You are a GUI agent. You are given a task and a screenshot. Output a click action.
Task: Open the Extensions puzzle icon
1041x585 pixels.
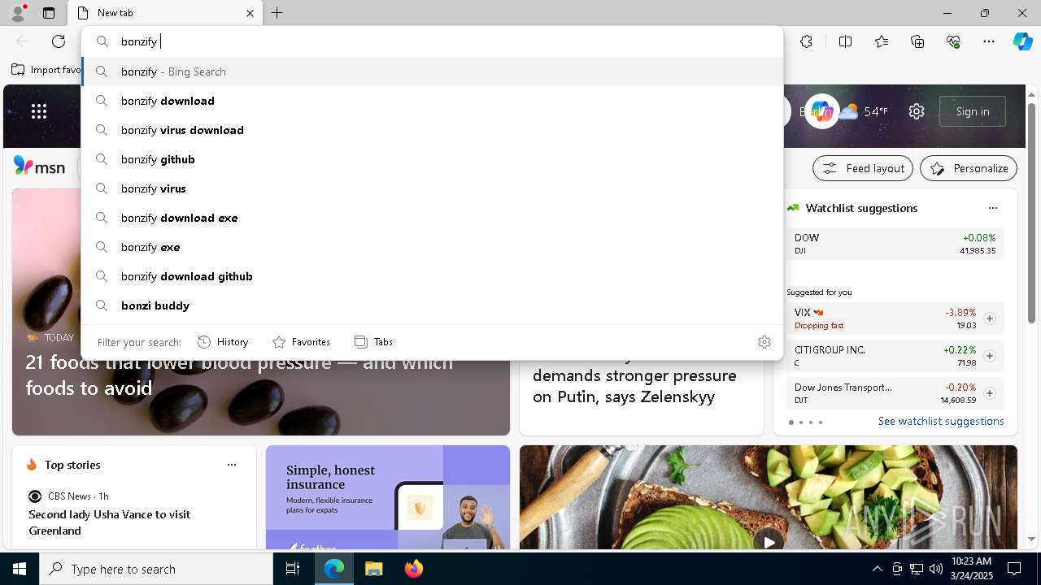click(x=806, y=41)
